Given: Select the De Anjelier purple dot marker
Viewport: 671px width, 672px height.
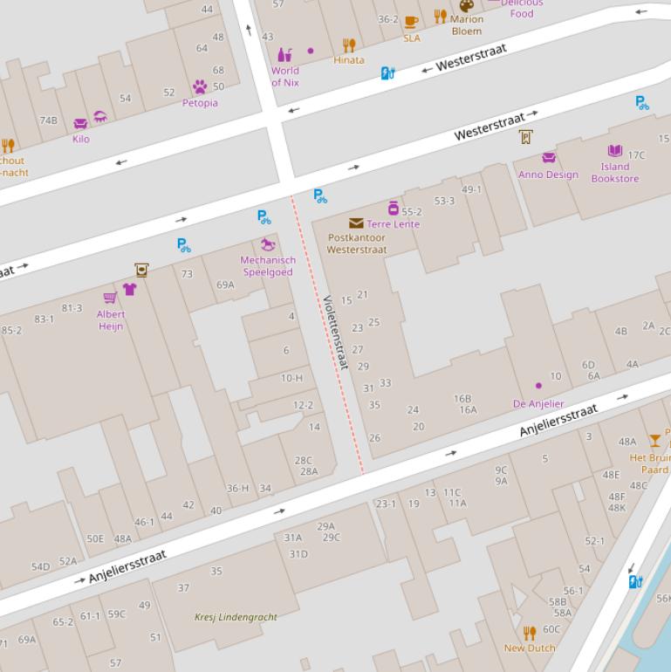Looking at the screenshot, I should (538, 386).
